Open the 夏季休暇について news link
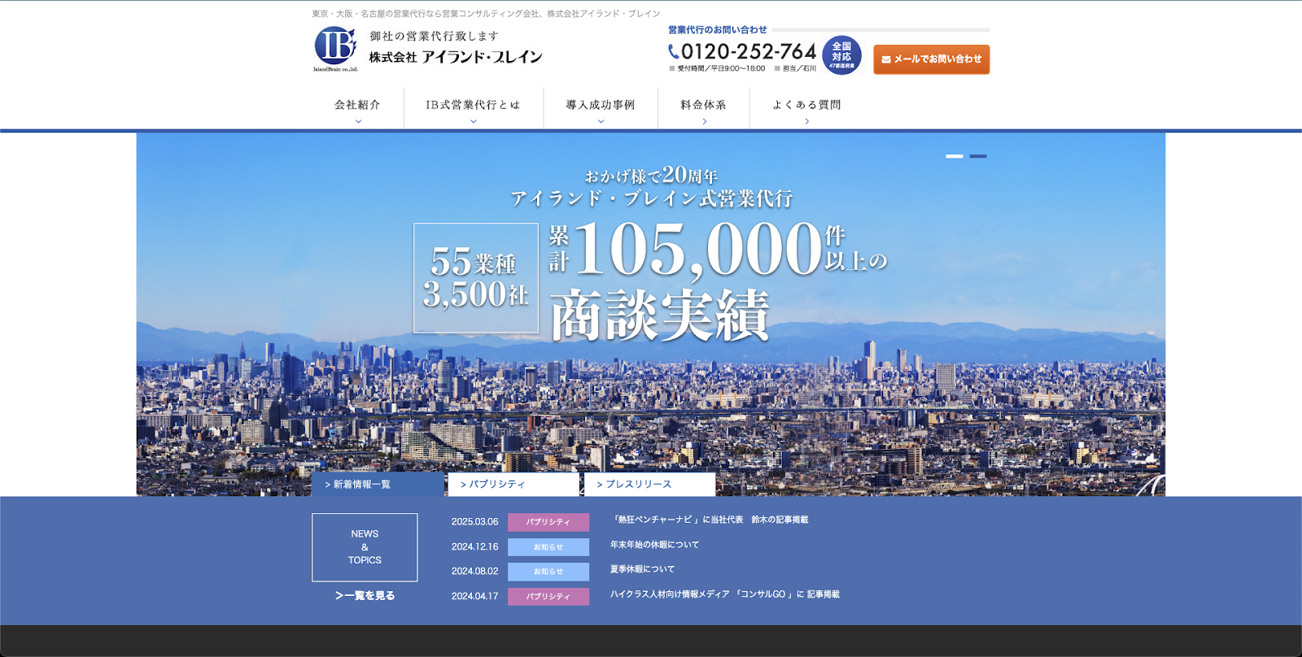Screen dimensions: 1302x657 (642, 569)
